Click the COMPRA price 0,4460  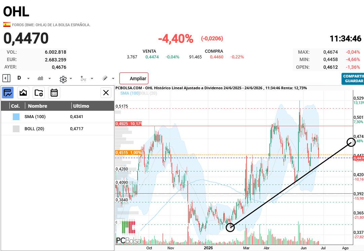pos(217,57)
